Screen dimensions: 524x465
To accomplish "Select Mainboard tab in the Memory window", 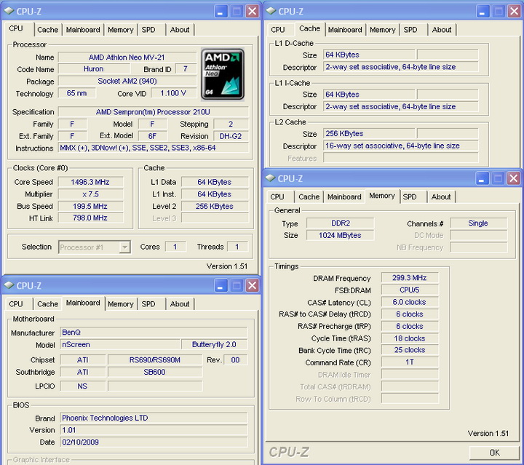I will 344,196.
